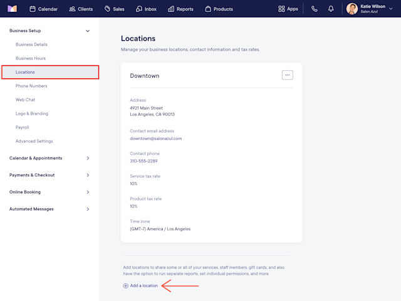Click the downtown@salonazul.com email link

coord(156,139)
